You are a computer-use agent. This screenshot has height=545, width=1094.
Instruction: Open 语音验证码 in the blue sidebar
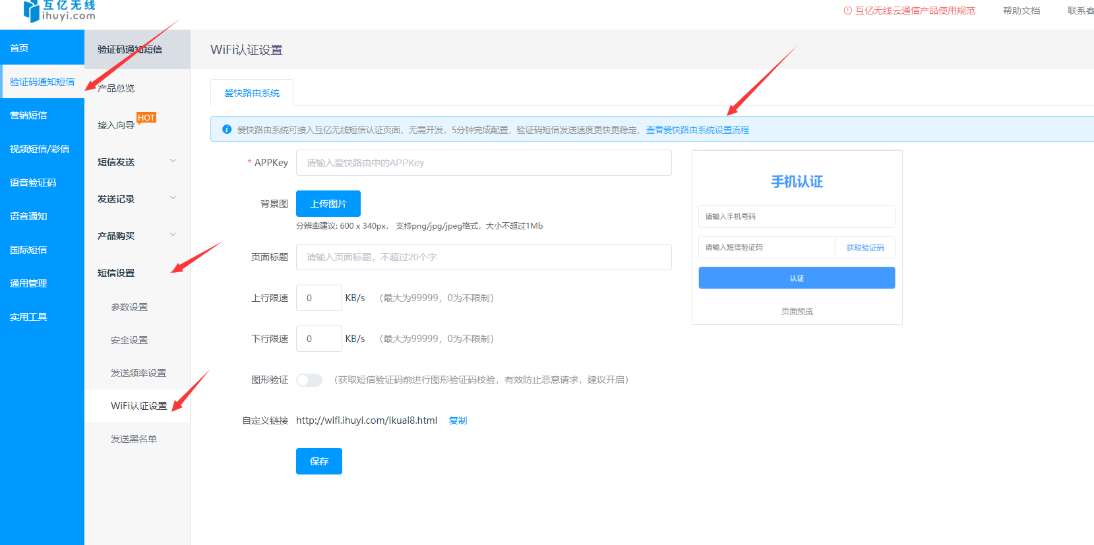(x=42, y=183)
